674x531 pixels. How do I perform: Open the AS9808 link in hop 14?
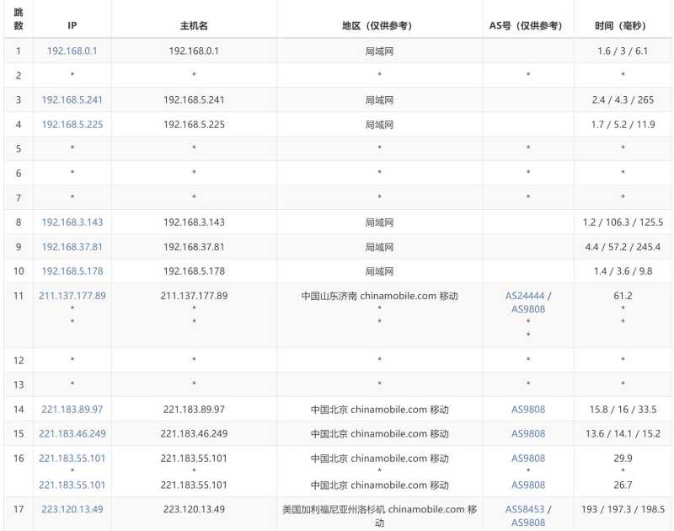[x=528, y=410]
